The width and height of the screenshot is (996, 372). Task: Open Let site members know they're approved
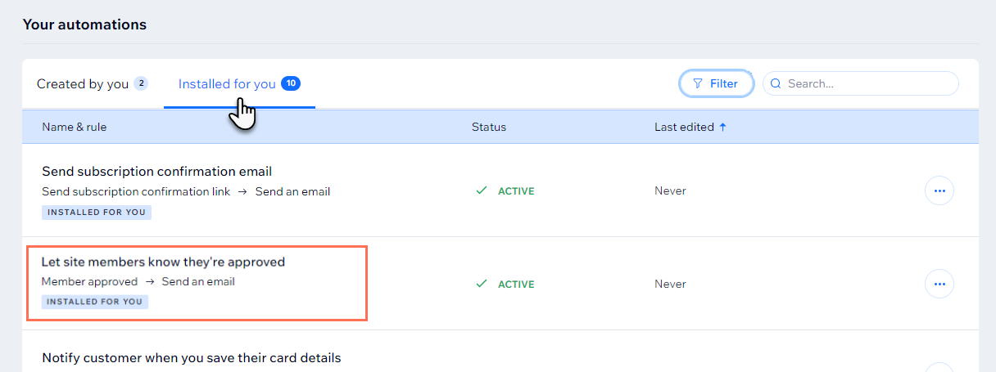[163, 262]
